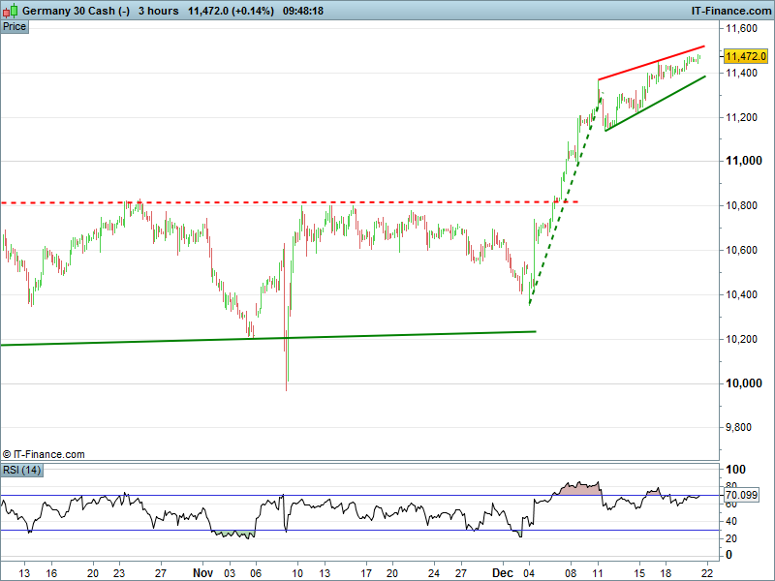The width and height of the screenshot is (775, 581).
Task: Click the yellow 11,472.0 current price tag
Action: [x=746, y=56]
